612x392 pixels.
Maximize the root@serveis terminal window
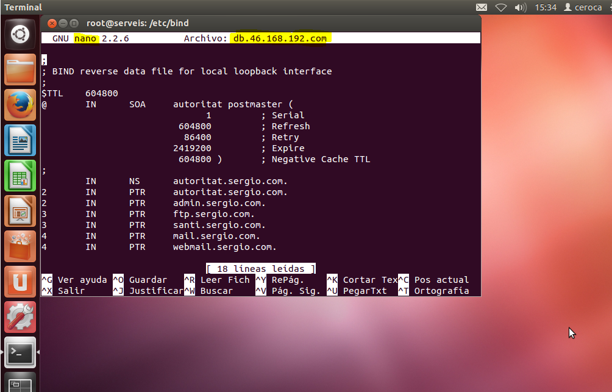point(74,23)
